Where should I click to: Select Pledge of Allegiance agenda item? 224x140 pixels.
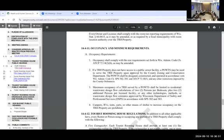[x=23, y=32]
